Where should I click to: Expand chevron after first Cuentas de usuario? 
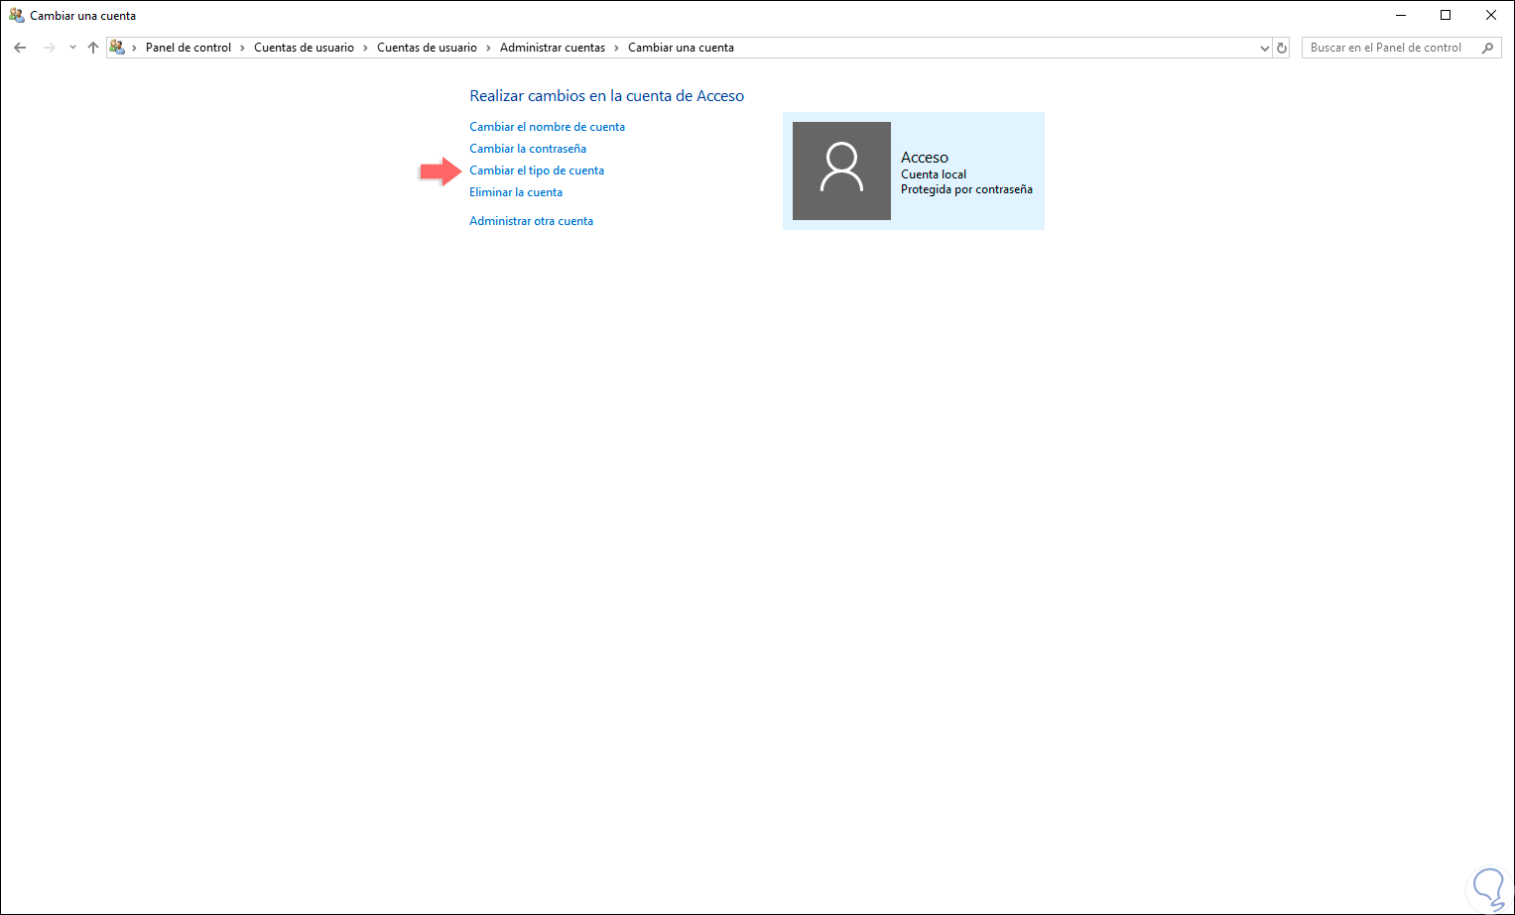pos(365,48)
